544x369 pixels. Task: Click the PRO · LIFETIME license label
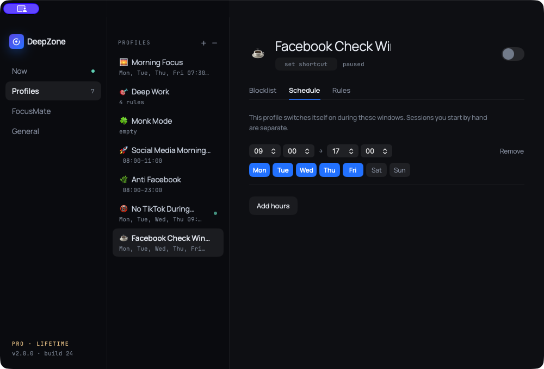click(x=40, y=343)
